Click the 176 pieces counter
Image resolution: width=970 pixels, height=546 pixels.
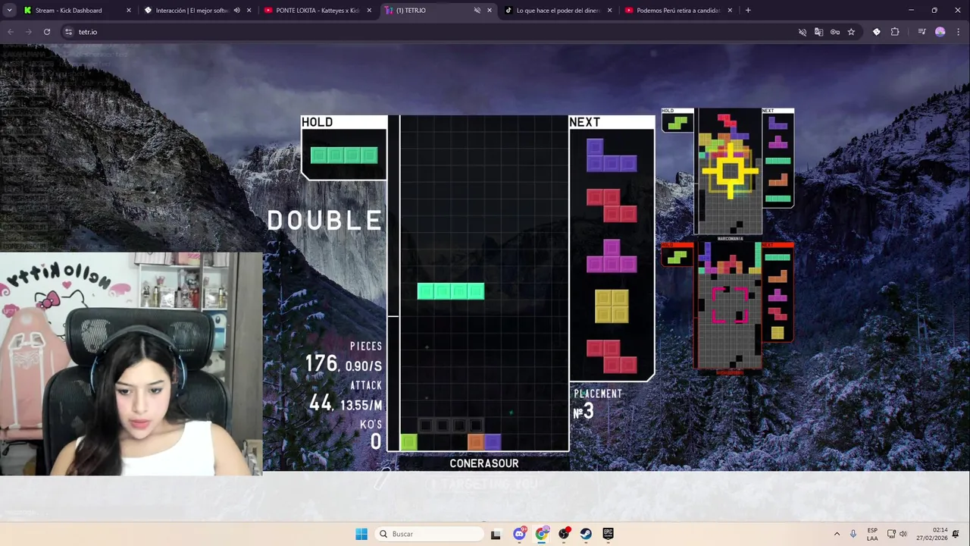321,364
